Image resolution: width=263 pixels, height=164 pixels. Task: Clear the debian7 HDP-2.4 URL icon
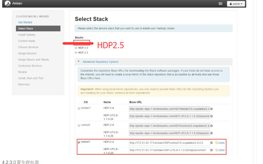211,109
